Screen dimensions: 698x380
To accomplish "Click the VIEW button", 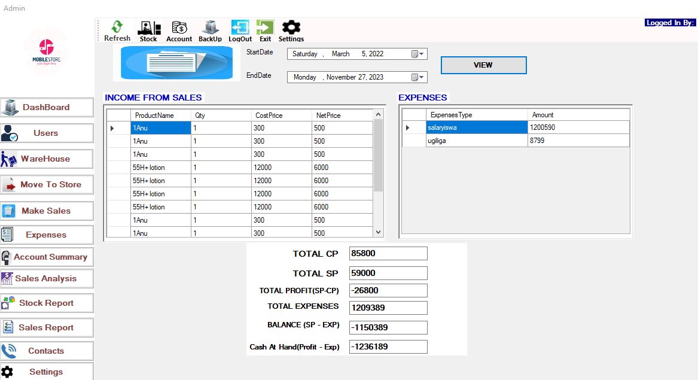I will pos(483,65).
